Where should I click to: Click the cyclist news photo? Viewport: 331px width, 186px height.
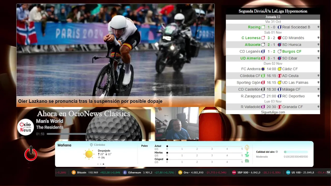115,50
